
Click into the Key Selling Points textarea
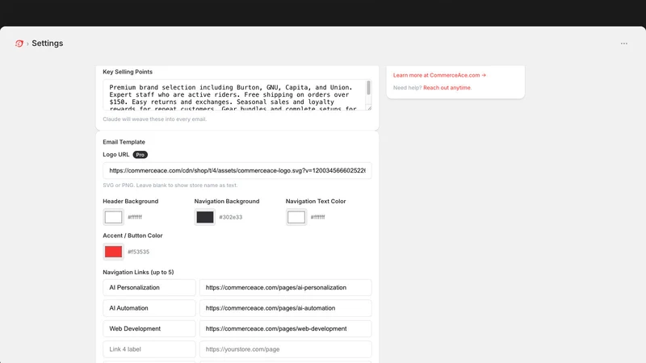(235, 95)
